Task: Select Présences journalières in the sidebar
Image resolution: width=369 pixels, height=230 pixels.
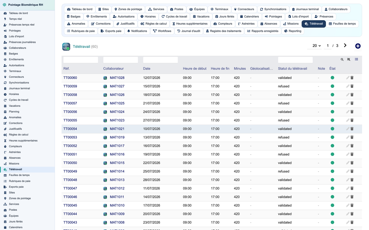Action: [x=22, y=42]
